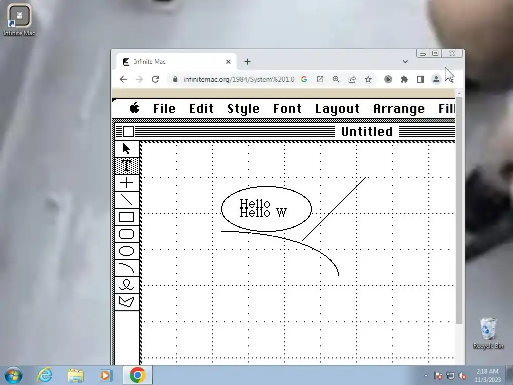
Task: Open the Infinite Mac desktop shortcut
Action: point(19,20)
